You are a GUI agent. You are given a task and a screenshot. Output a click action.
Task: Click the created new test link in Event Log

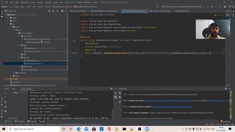[167, 100]
